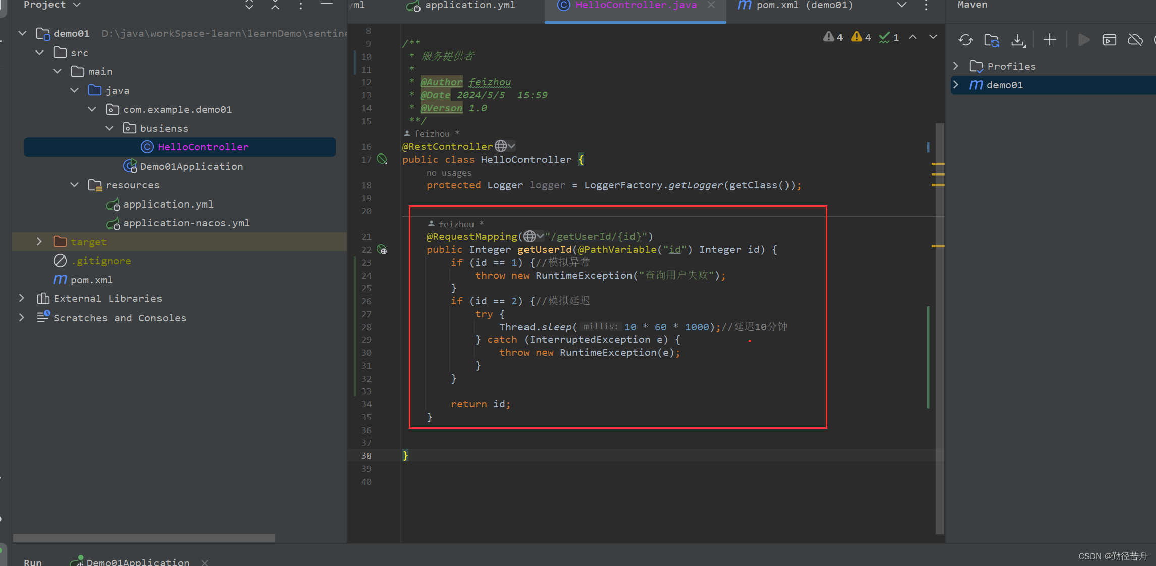Click Generate Sources and Update Folders icon

(x=991, y=40)
